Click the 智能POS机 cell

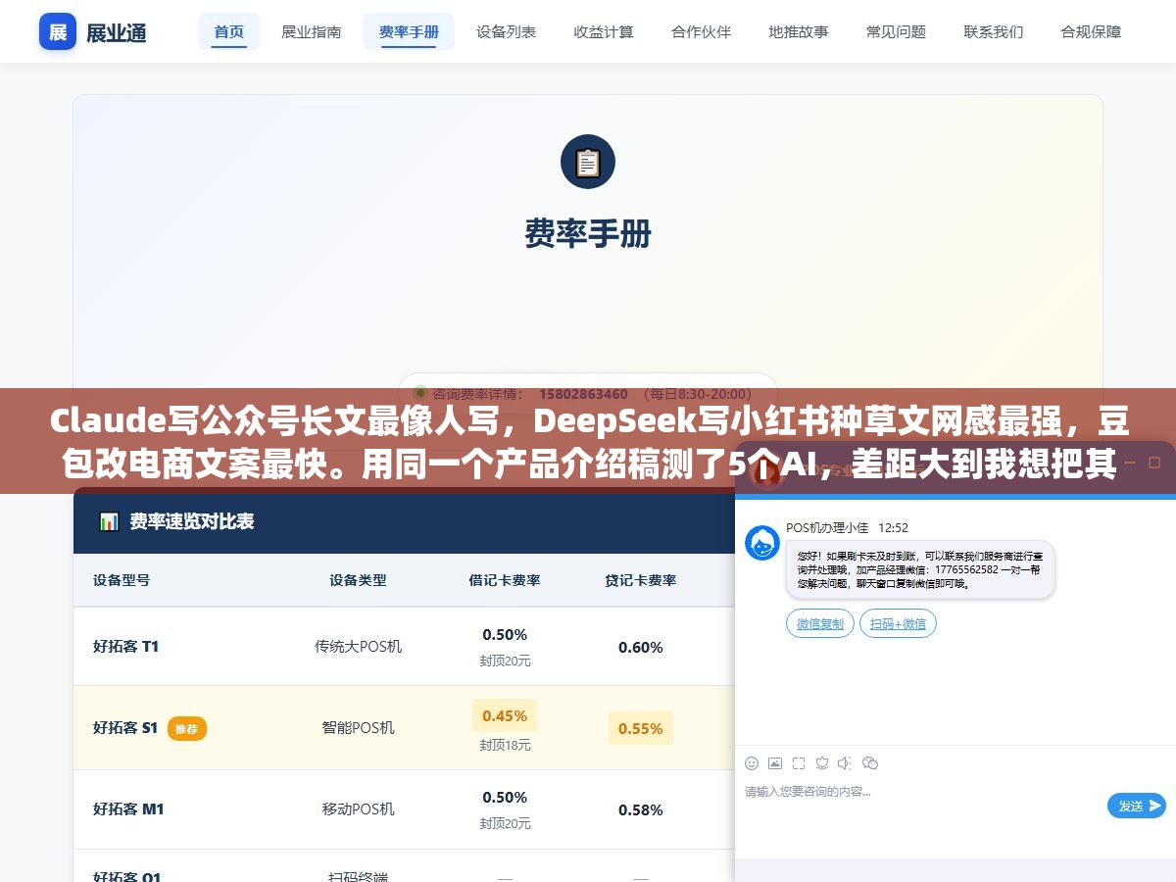point(358,727)
